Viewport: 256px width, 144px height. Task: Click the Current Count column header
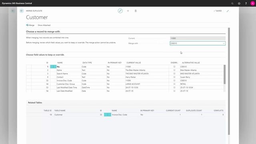point(173,110)
